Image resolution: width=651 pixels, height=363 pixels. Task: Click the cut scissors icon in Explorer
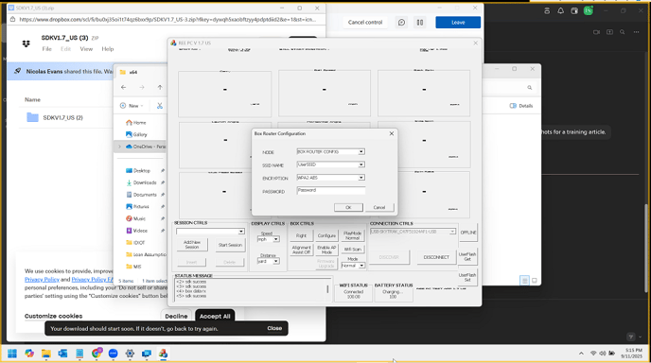(x=159, y=106)
